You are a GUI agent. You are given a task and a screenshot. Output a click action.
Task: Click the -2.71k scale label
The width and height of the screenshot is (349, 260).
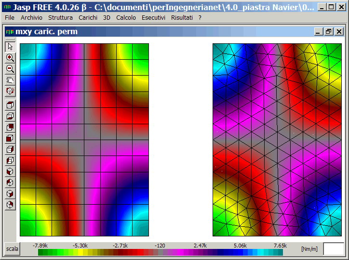click(120, 246)
